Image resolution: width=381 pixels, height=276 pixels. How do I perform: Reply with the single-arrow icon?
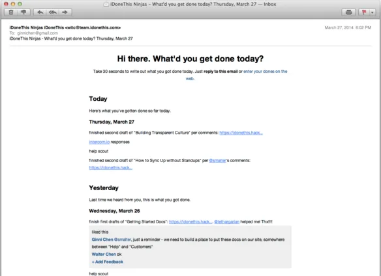(x=40, y=12)
